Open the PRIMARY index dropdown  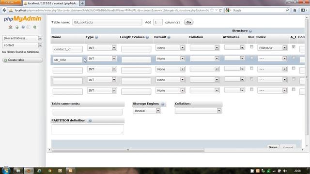coord(272,48)
